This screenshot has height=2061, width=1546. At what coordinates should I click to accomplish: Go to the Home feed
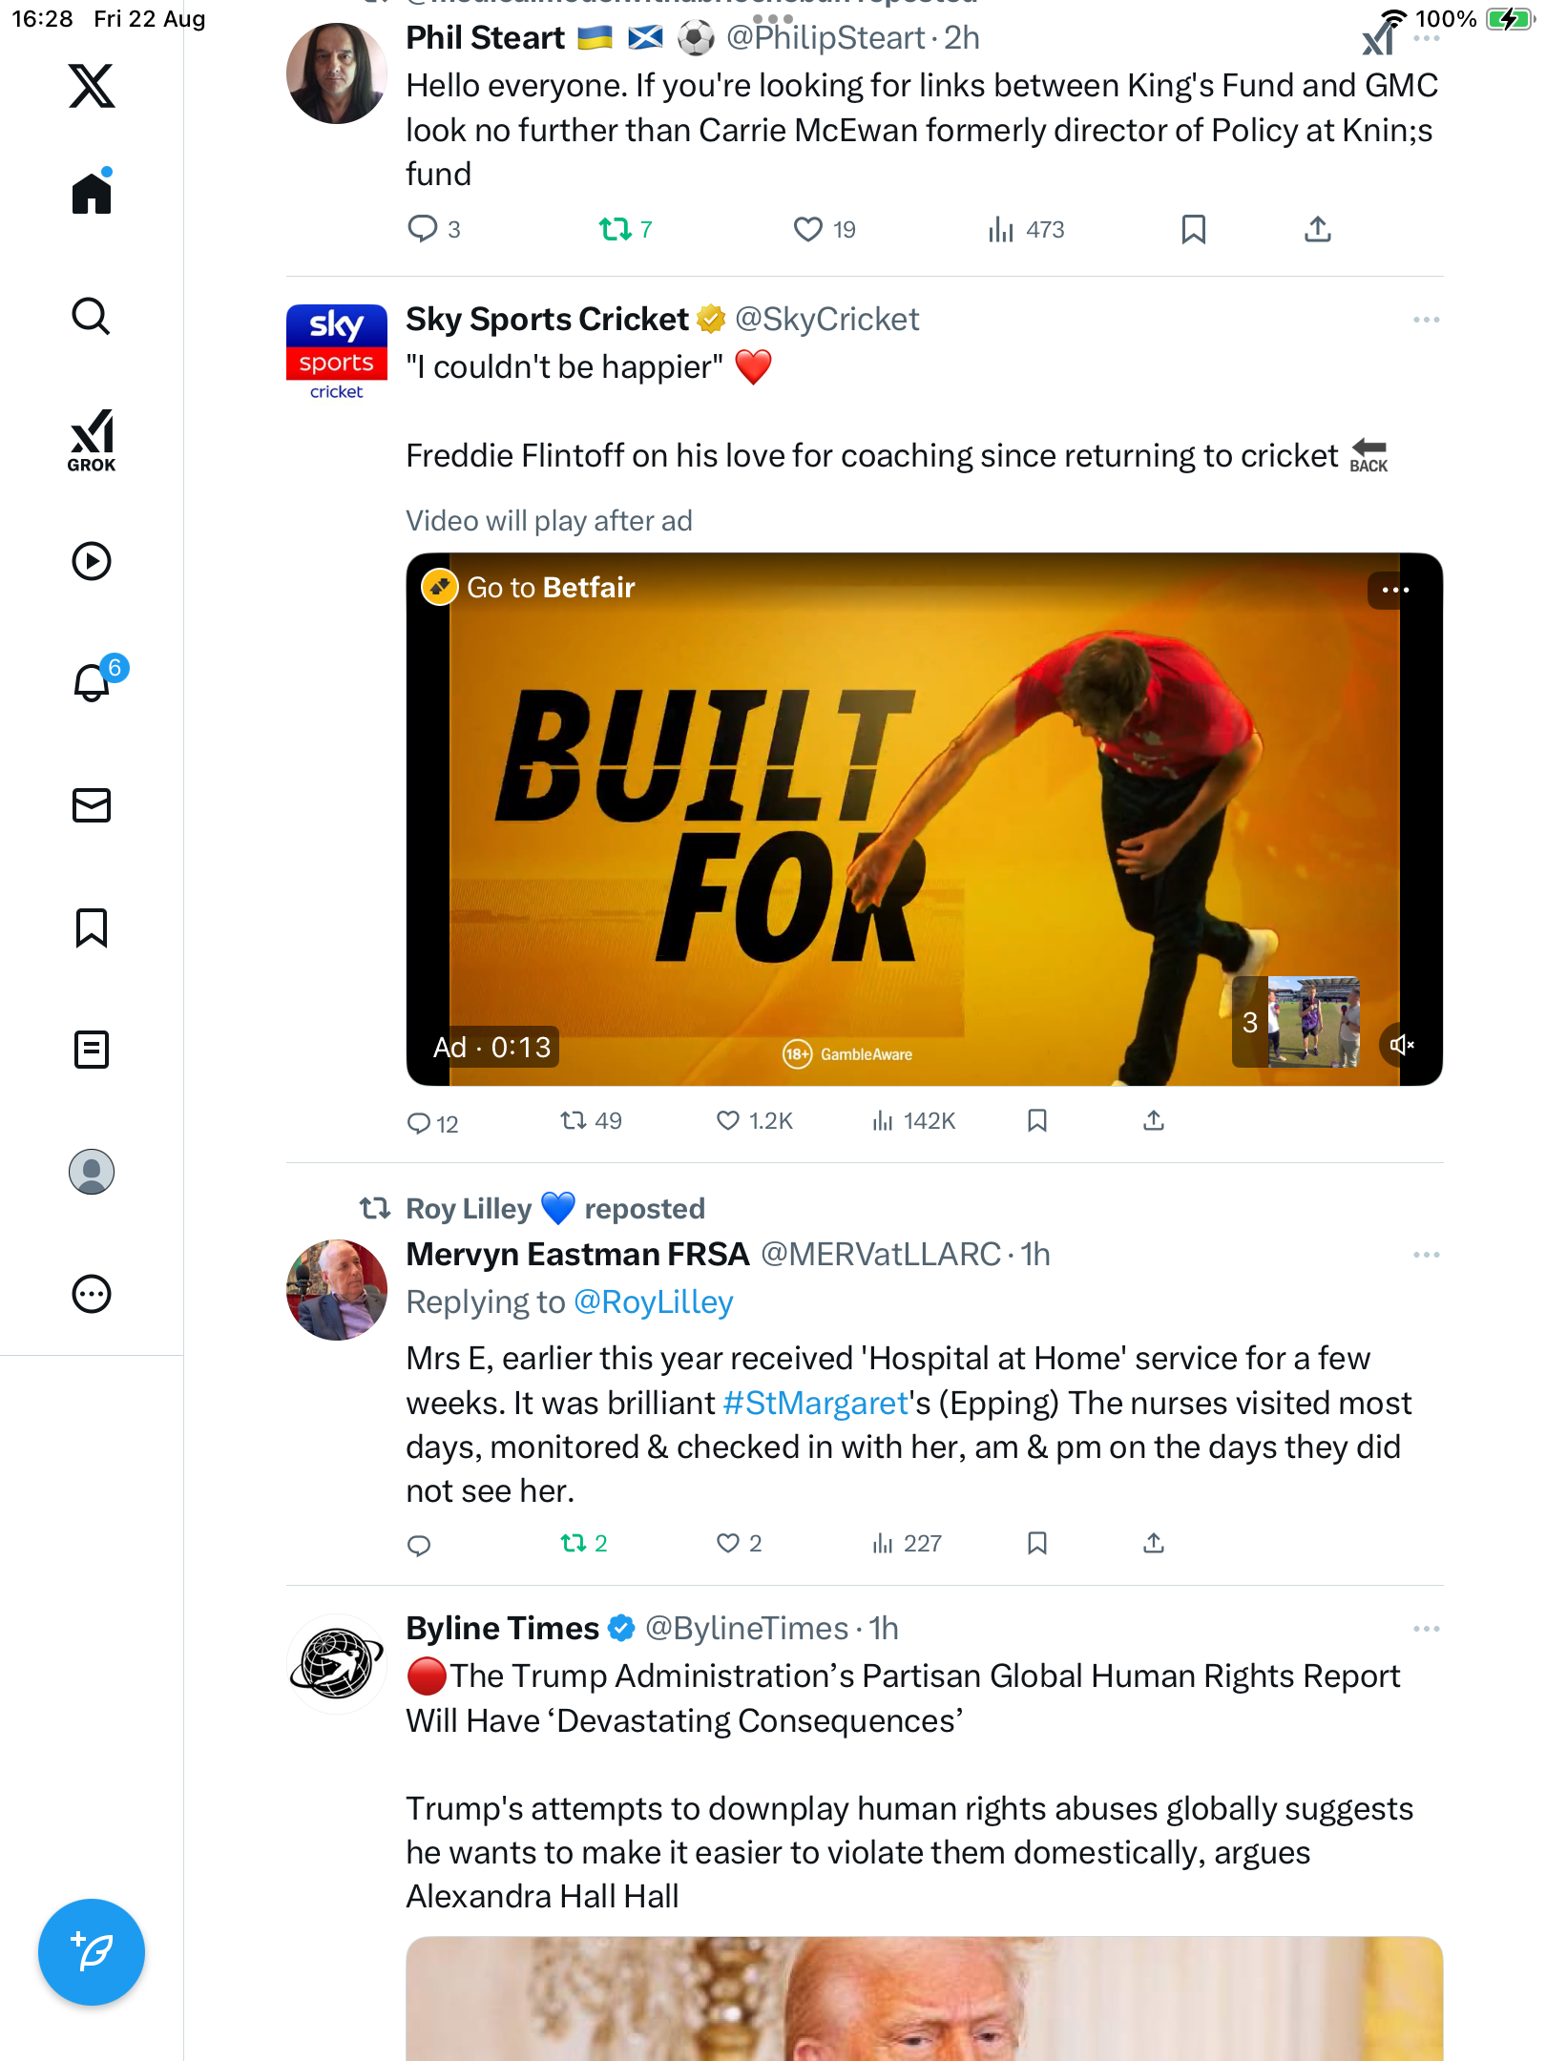[92, 194]
